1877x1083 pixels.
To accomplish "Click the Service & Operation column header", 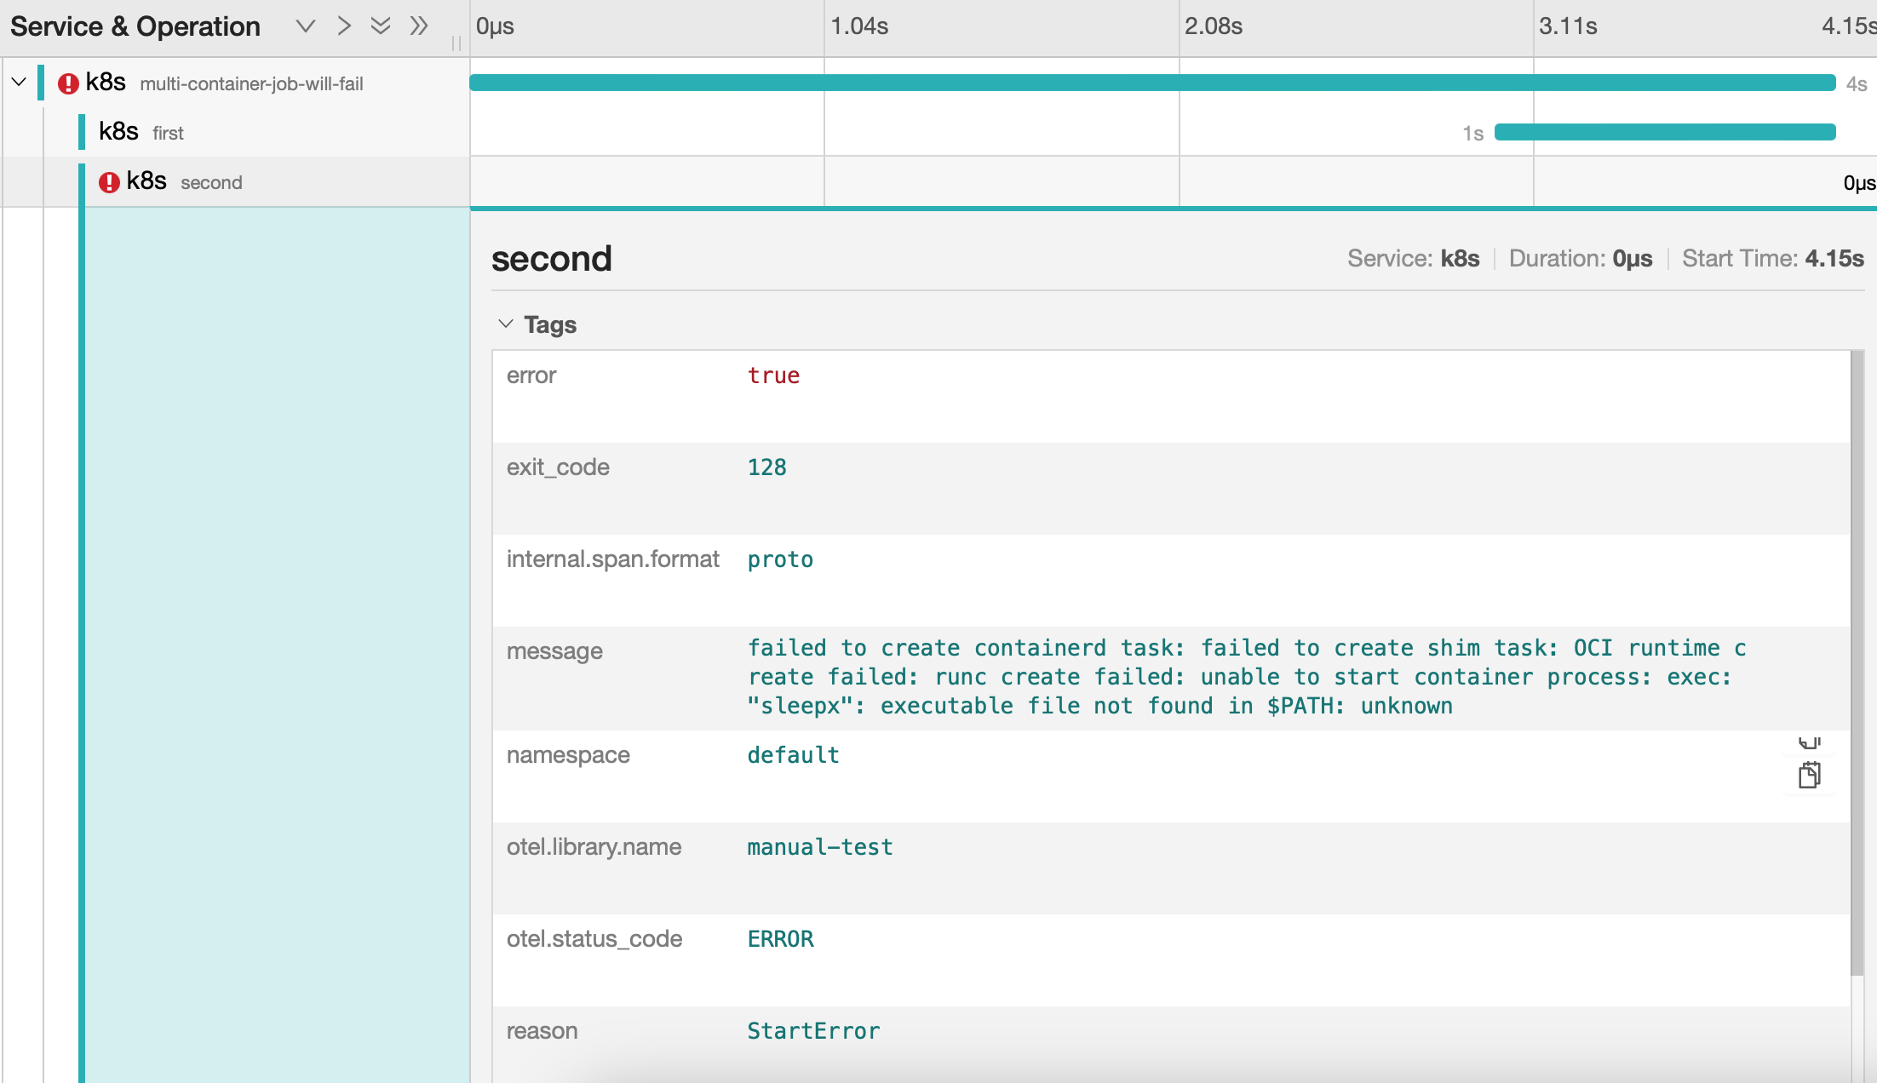I will tap(135, 26).
